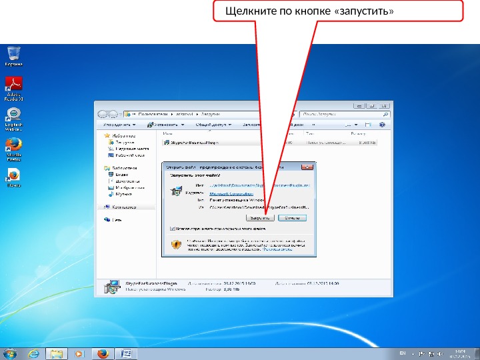Click the Установить toolbar button

163,125
